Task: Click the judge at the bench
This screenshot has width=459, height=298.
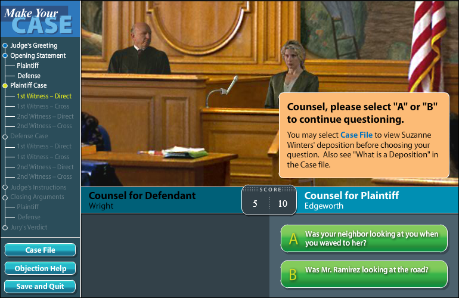Action: click(x=139, y=48)
